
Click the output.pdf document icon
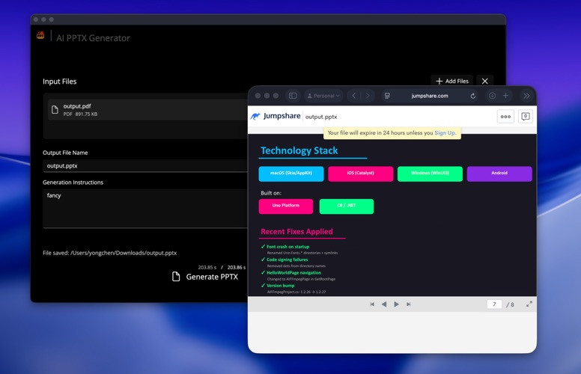[x=55, y=110]
